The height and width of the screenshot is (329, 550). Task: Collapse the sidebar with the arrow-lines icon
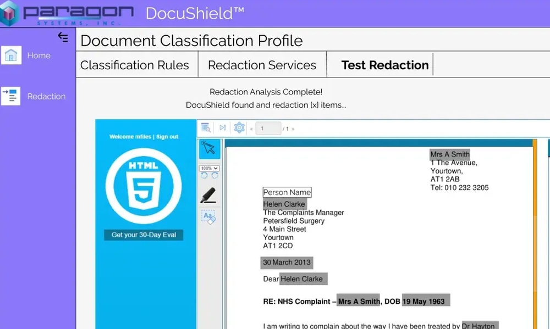point(63,37)
